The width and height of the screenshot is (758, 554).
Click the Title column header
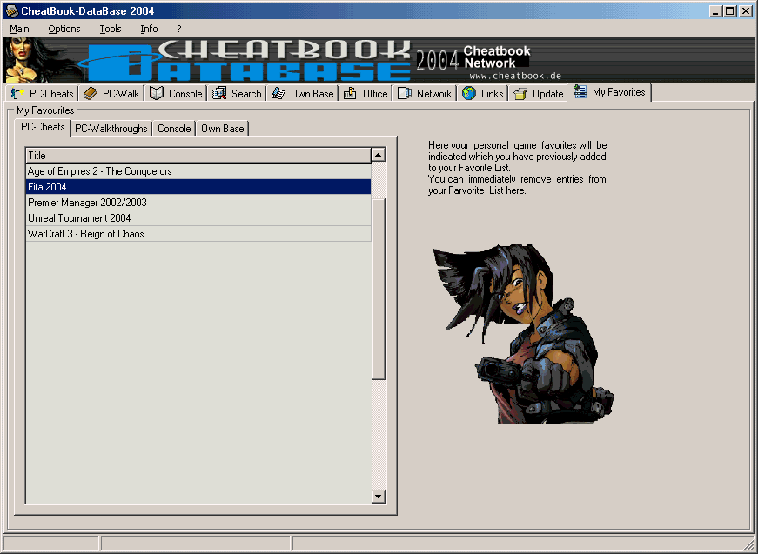(x=198, y=156)
